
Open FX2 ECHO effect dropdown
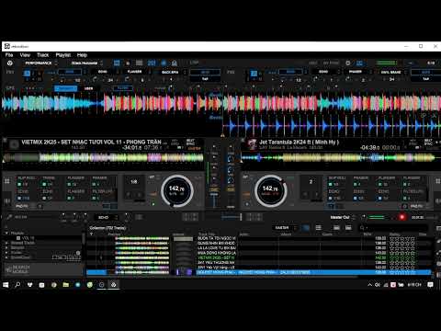coord(325,72)
